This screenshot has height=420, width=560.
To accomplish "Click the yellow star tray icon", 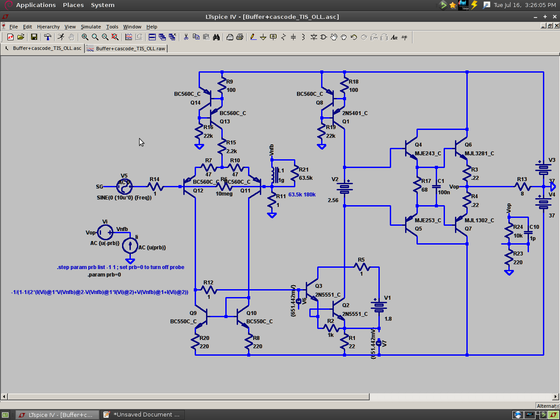I will pos(453,5).
